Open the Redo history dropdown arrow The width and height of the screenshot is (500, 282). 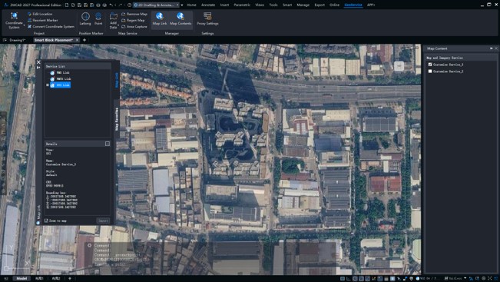tap(124, 5)
